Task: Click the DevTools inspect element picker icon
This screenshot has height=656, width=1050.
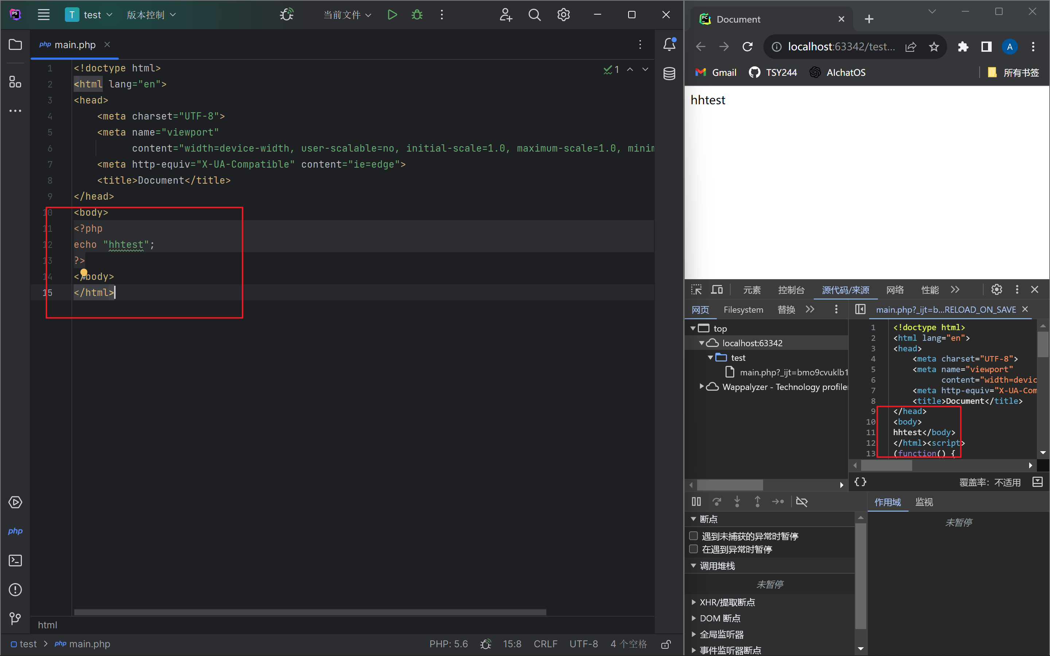Action: pos(696,290)
